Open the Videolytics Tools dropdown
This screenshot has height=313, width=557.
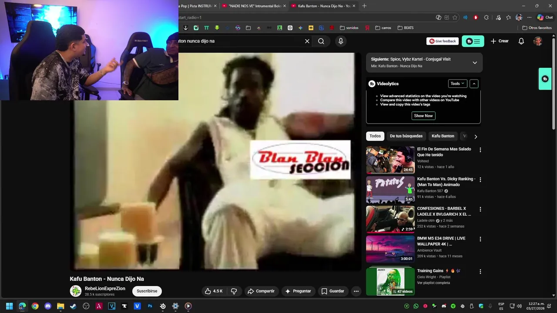(458, 83)
